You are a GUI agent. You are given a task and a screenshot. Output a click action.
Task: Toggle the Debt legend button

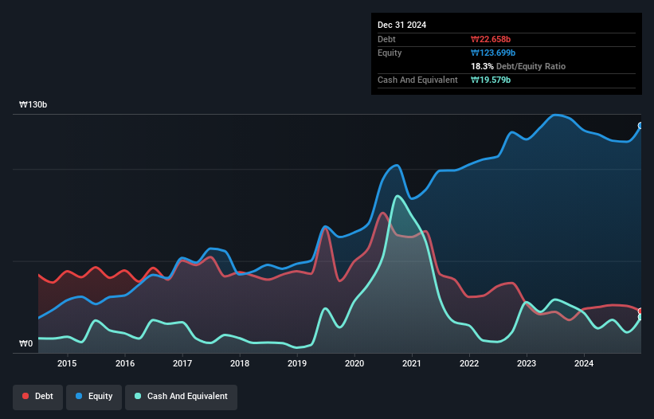[38, 397]
